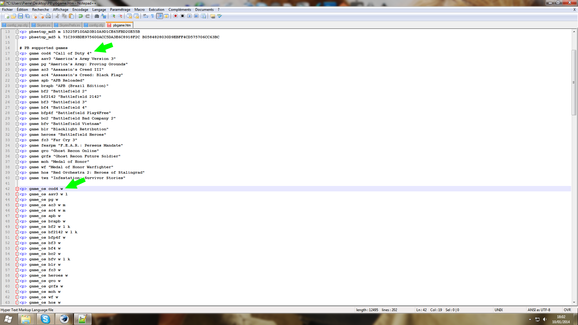The image size is (578, 325).
Task: Show hidden tray icons arrow
Action: pos(530,319)
